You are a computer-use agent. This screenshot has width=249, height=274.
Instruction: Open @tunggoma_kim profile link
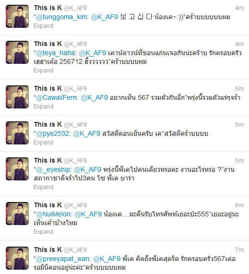tap(62, 17)
